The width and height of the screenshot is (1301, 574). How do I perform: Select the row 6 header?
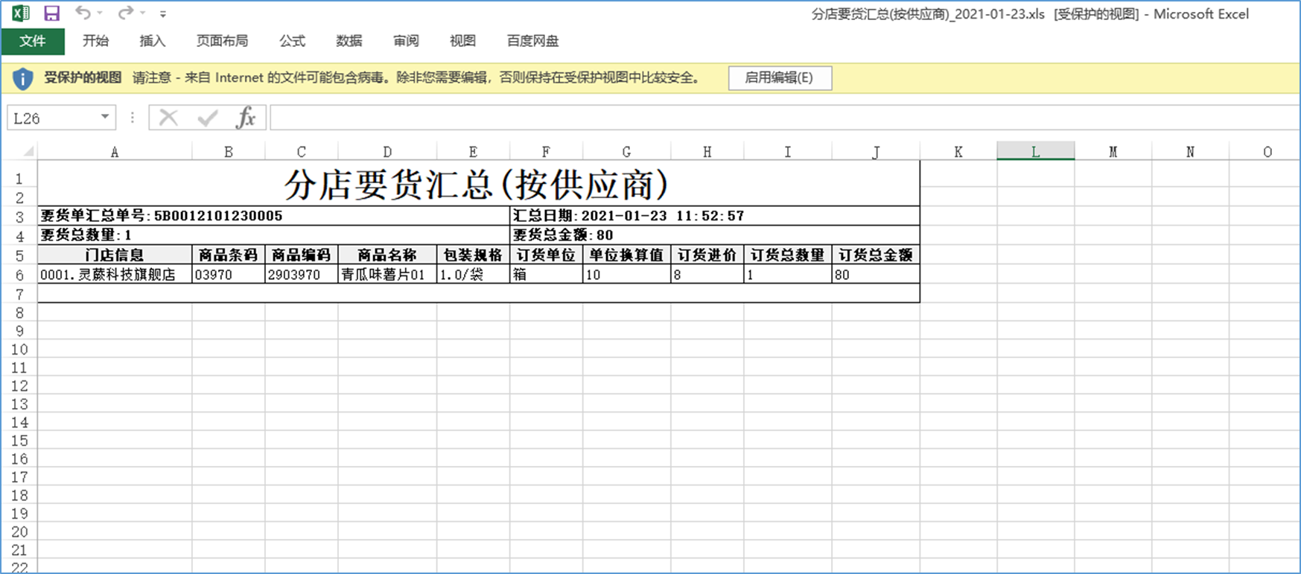coord(19,275)
